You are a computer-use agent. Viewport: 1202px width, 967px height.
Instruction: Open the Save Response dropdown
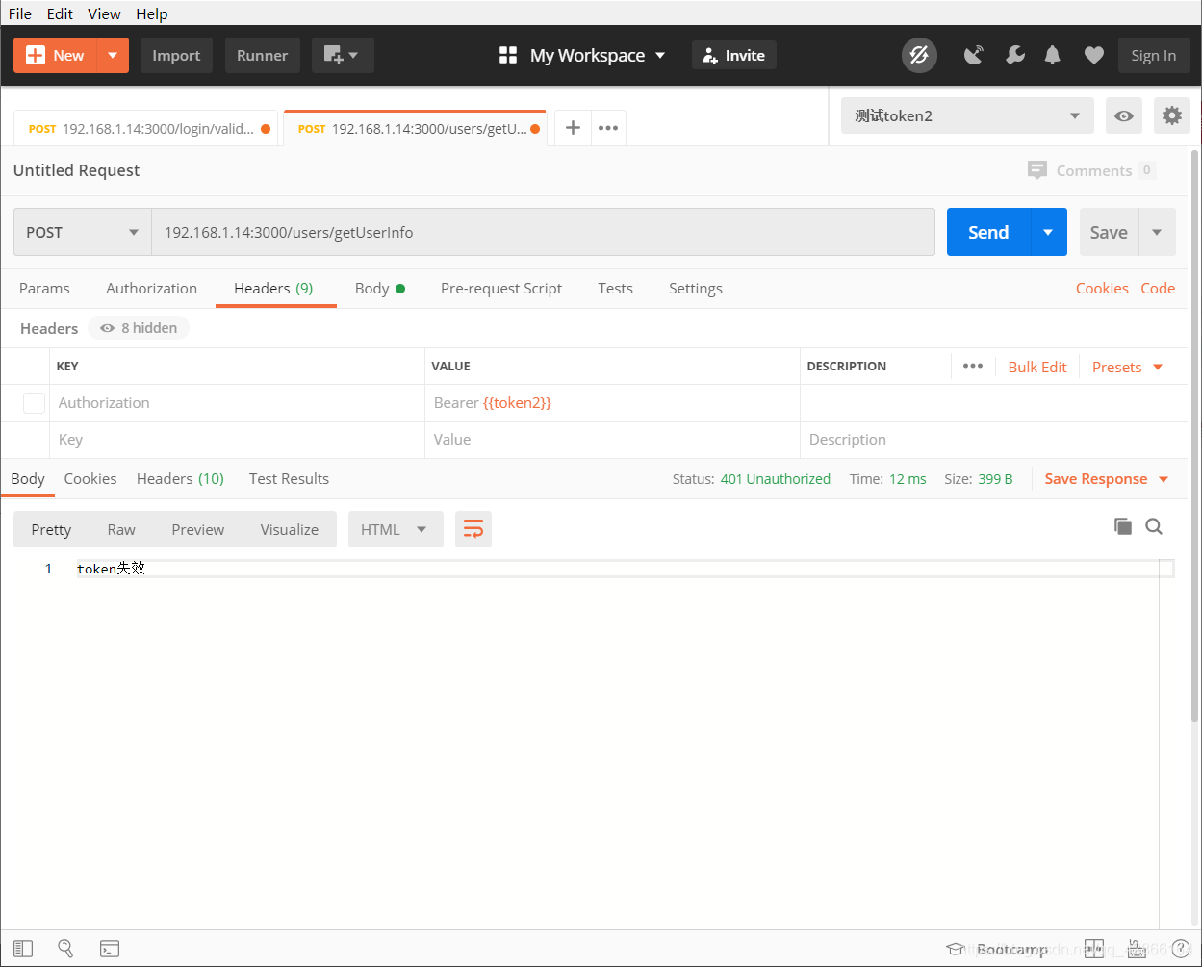(x=1107, y=479)
